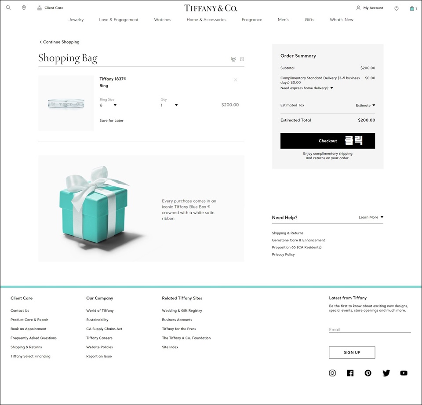
Task: Remove Tiffany 1837 ring with X icon
Action: (236, 80)
